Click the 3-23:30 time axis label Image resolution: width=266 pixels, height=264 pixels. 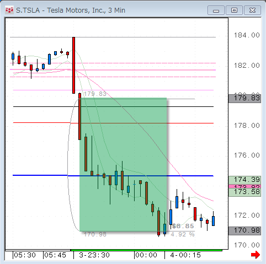pyautogui.click(x=94, y=255)
